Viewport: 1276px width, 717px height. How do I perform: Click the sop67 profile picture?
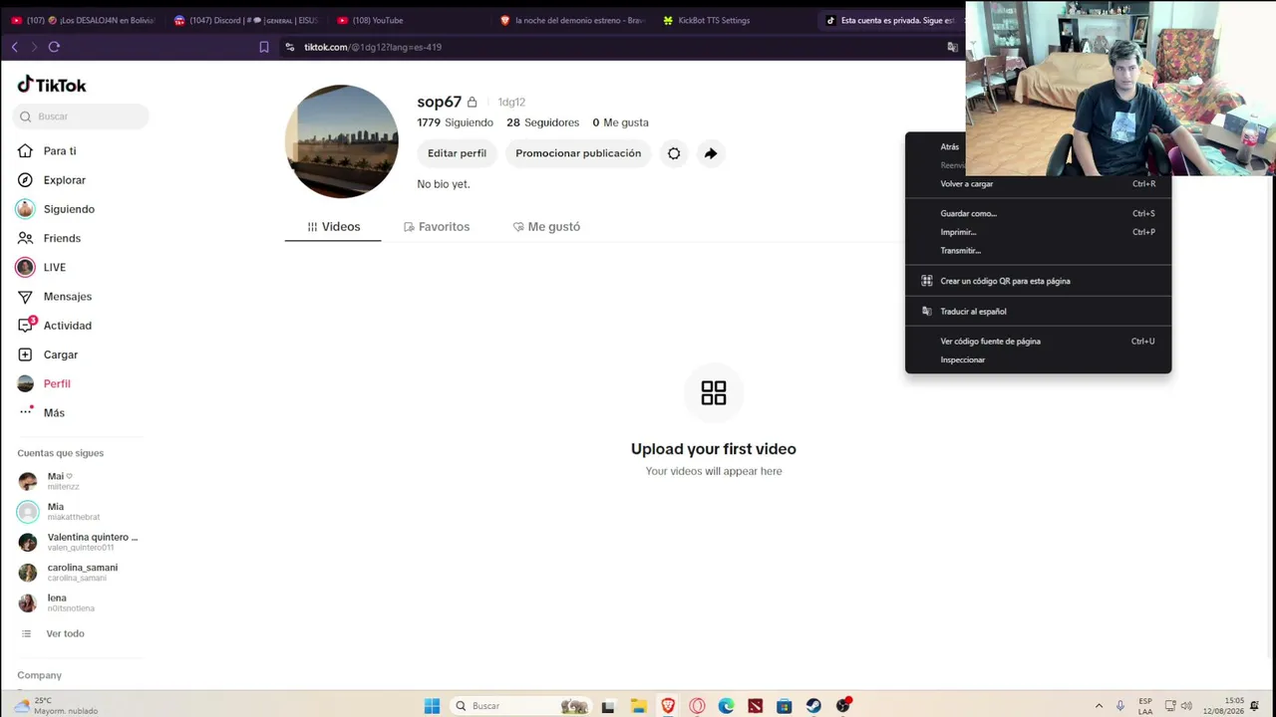(342, 141)
